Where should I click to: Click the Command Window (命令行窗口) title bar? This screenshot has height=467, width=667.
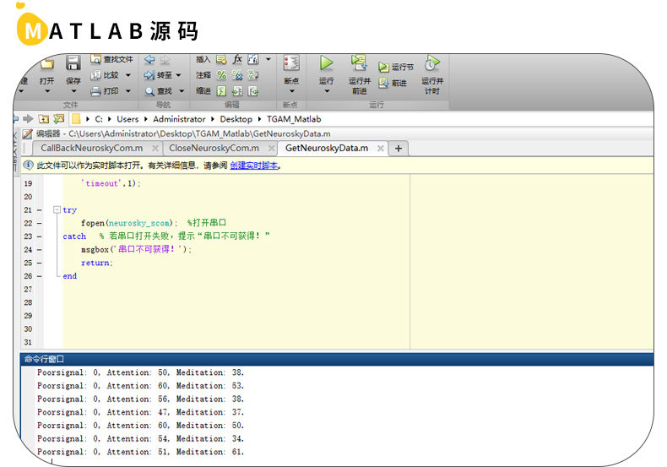pos(337,359)
